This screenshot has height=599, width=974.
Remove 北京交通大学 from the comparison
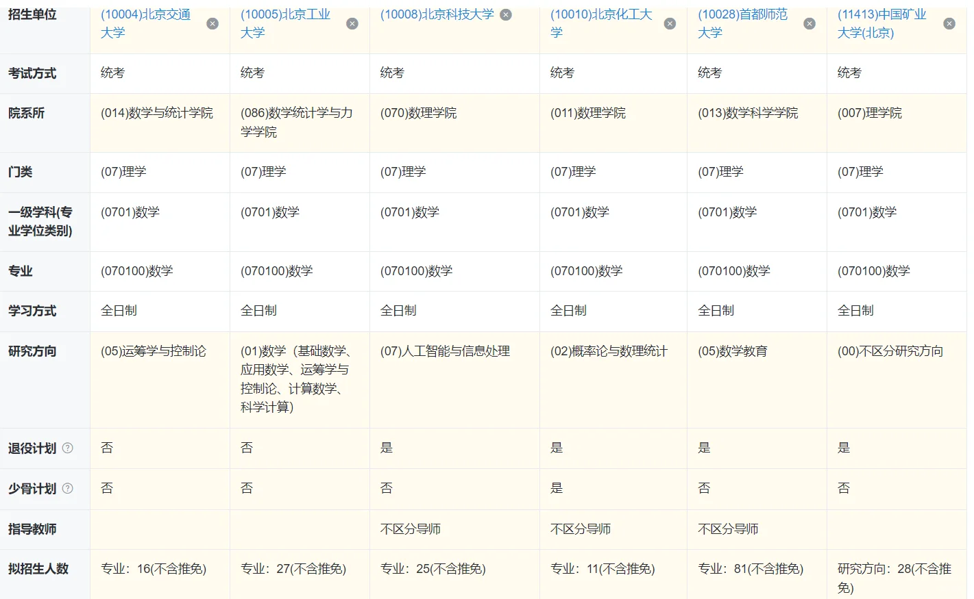[x=212, y=23]
